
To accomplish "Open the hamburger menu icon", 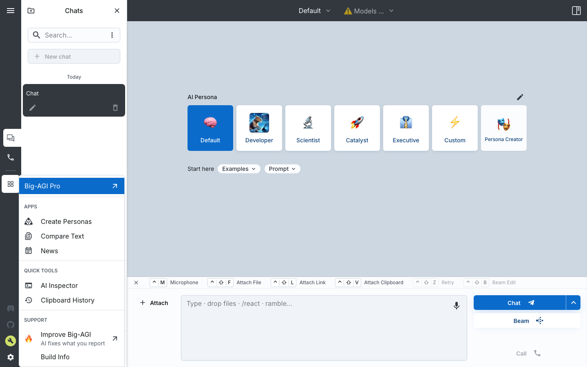I will (x=11, y=11).
